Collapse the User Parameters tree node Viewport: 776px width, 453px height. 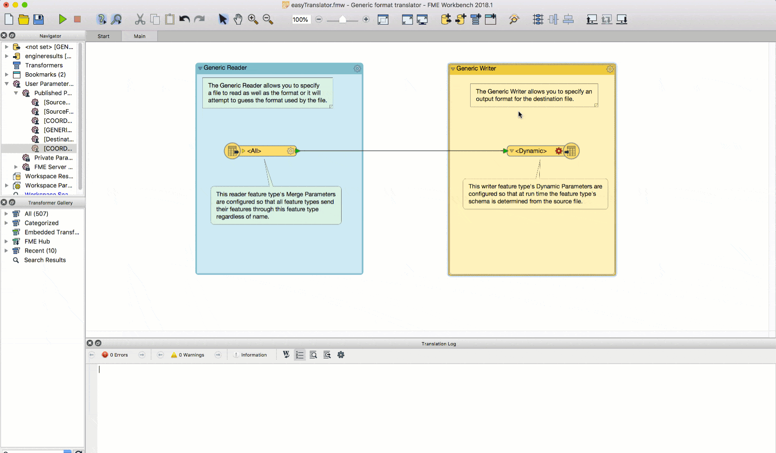coord(6,84)
